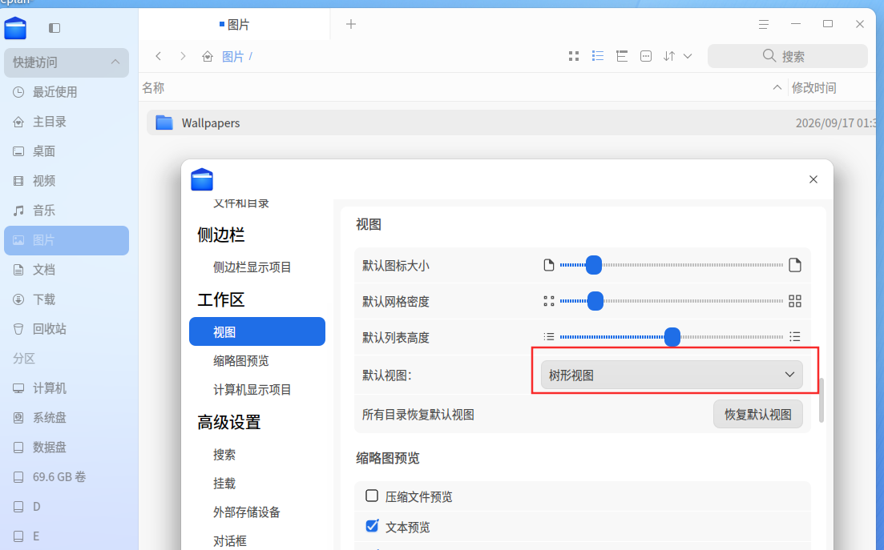Select 图片 in the sidebar
The height and width of the screenshot is (550, 884).
tap(67, 240)
